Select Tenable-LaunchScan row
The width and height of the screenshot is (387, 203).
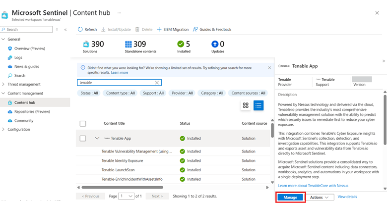173,170
